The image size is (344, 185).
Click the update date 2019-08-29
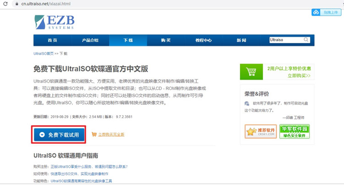point(60,117)
